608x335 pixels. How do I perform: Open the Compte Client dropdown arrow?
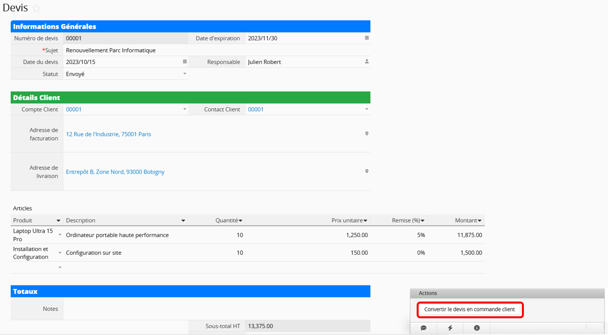click(185, 109)
